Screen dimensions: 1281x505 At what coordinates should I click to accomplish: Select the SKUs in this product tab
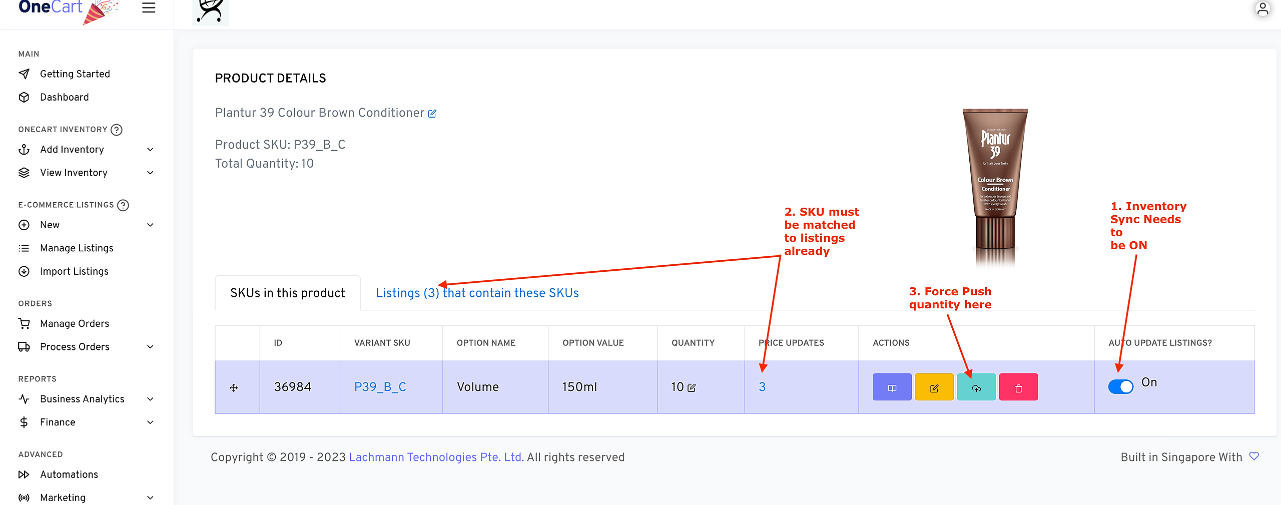point(287,293)
